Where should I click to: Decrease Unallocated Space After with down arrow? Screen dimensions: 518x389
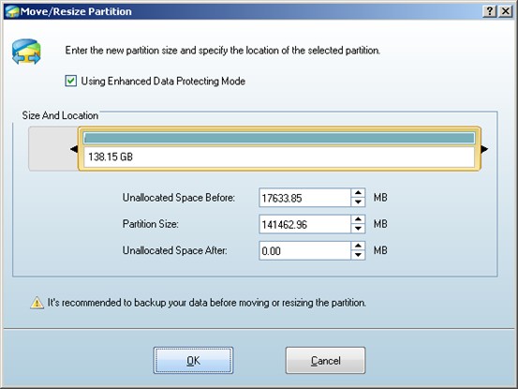click(x=358, y=255)
